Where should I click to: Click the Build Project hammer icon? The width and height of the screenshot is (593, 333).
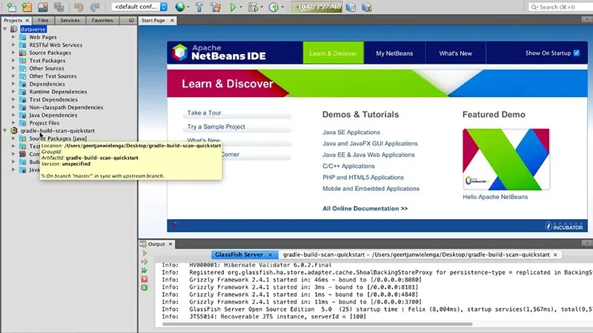(x=199, y=7)
